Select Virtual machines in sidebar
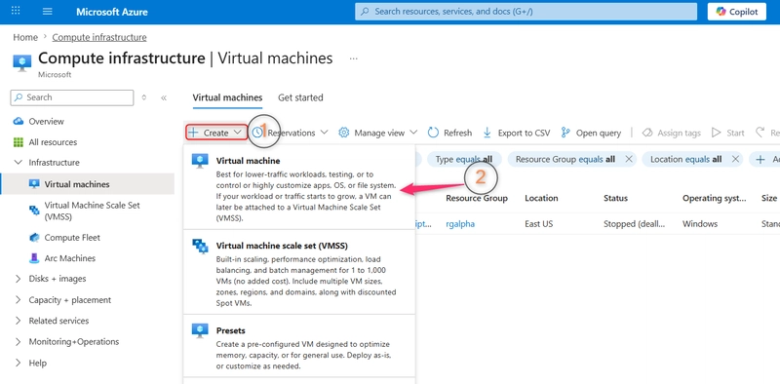The height and width of the screenshot is (384, 780). pos(88,184)
